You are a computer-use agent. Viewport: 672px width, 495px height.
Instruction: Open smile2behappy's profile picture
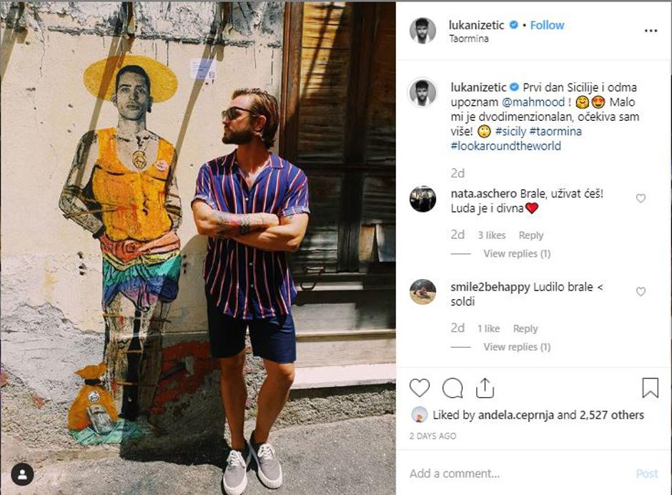423,292
